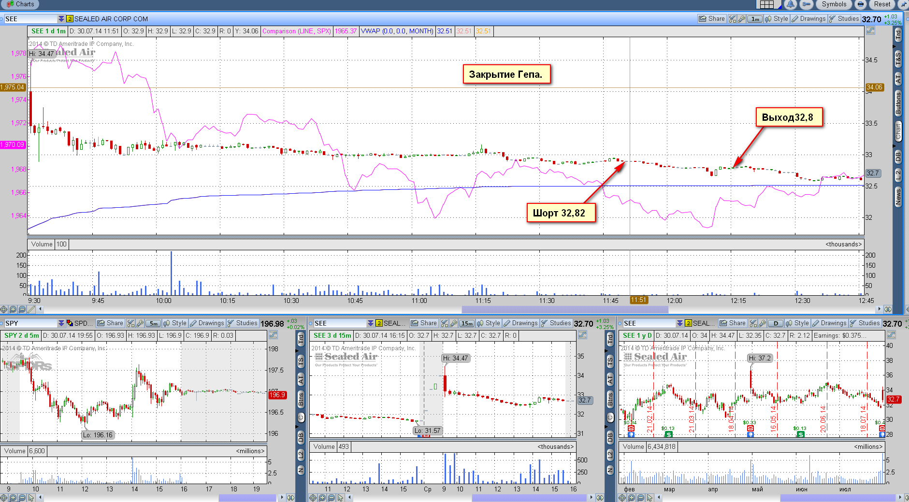Image resolution: width=909 pixels, height=502 pixels.
Task: Toggle price scale icon in SEE daily chart
Action: pos(892,335)
